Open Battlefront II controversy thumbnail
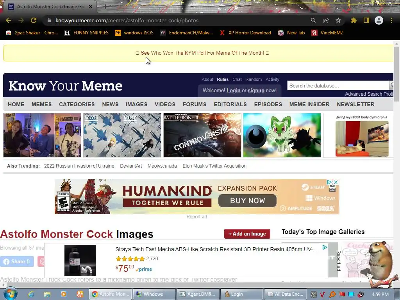Screen dimensions: 400x300 point(202,135)
